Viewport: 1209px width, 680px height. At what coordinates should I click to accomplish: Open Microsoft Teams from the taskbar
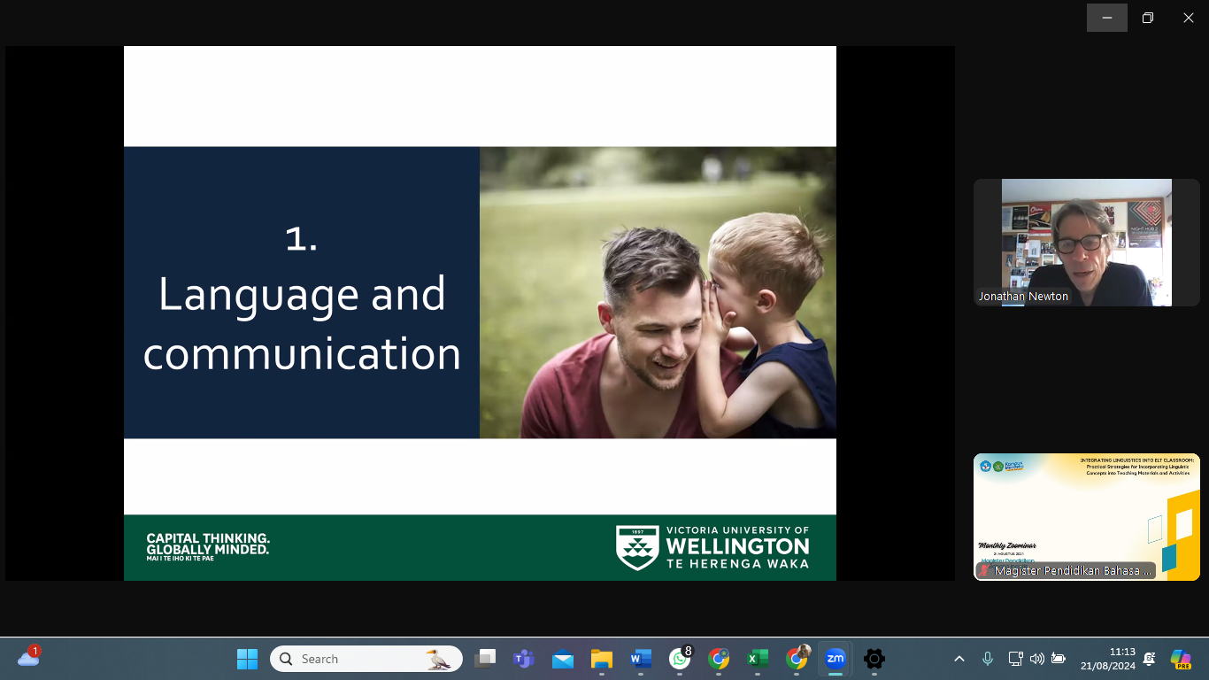coord(524,659)
